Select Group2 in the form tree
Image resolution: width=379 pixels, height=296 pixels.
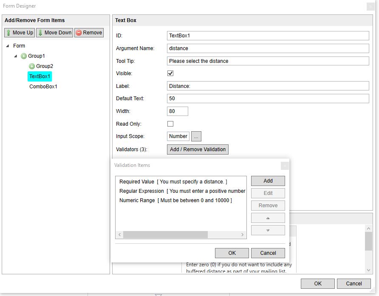coord(45,66)
